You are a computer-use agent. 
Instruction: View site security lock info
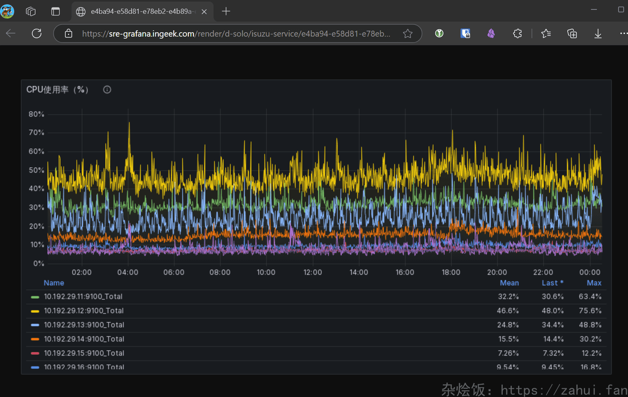click(69, 33)
